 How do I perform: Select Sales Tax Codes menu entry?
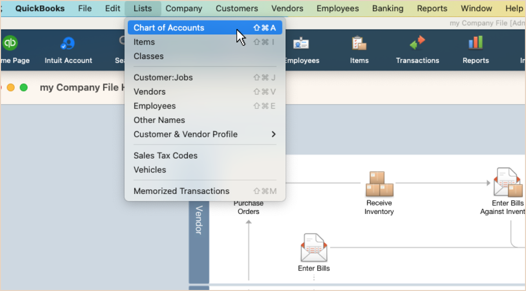204,155
